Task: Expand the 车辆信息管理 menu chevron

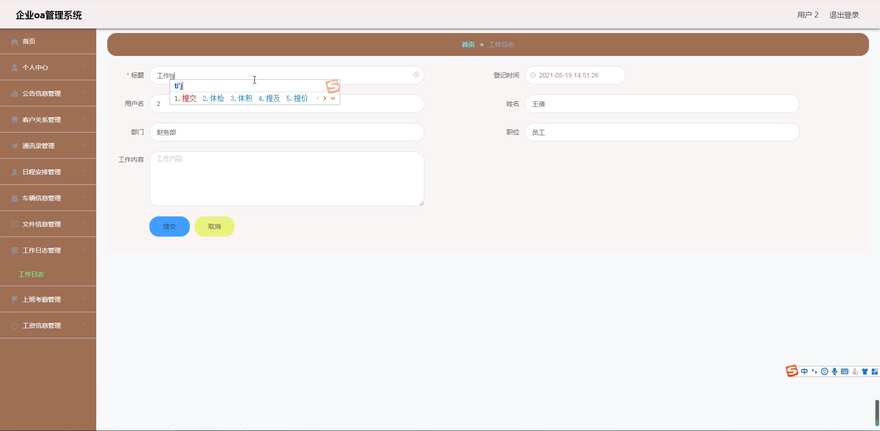Action: tap(84, 198)
